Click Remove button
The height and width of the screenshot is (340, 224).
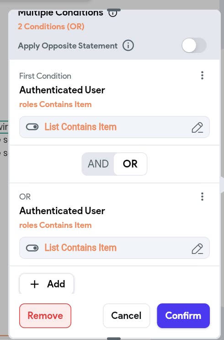coord(45,316)
